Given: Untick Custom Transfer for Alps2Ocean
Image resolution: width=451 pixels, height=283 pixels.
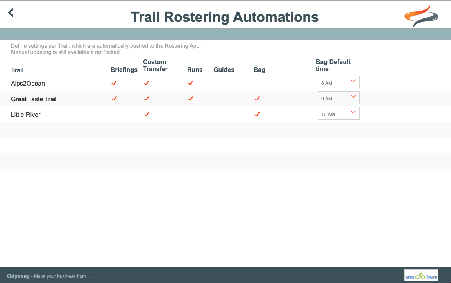Looking at the screenshot, I should point(147,83).
